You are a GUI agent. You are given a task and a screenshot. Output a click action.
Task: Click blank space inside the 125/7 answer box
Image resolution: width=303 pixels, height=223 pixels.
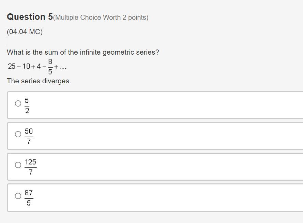(164, 167)
